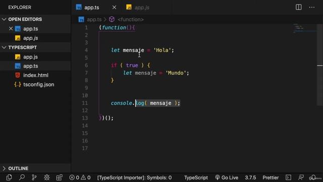This screenshot has width=323, height=182.
Task: Collapse the TYPESCRIPT folder section
Action: point(4,48)
